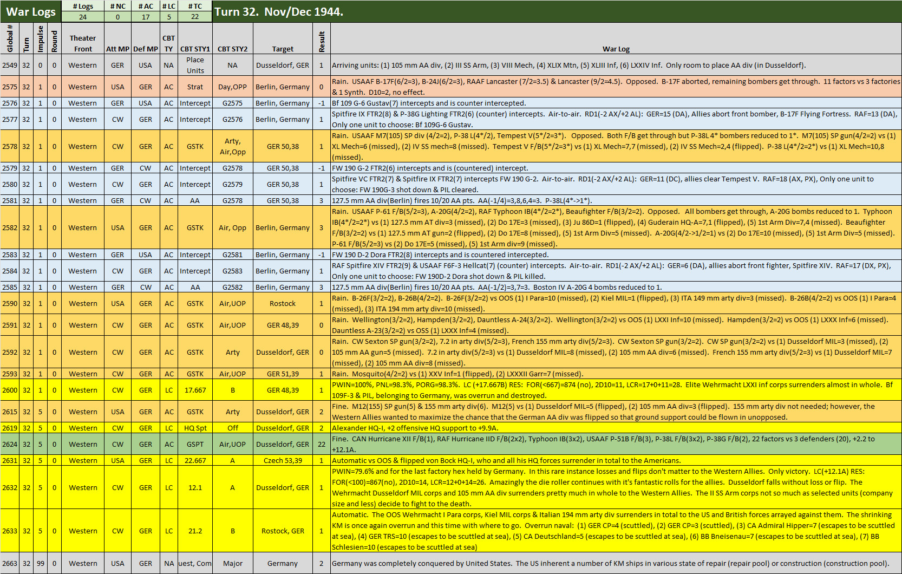The height and width of the screenshot is (574, 902).
Task: Select the Result value 22 in row 2624
Action: click(x=322, y=444)
